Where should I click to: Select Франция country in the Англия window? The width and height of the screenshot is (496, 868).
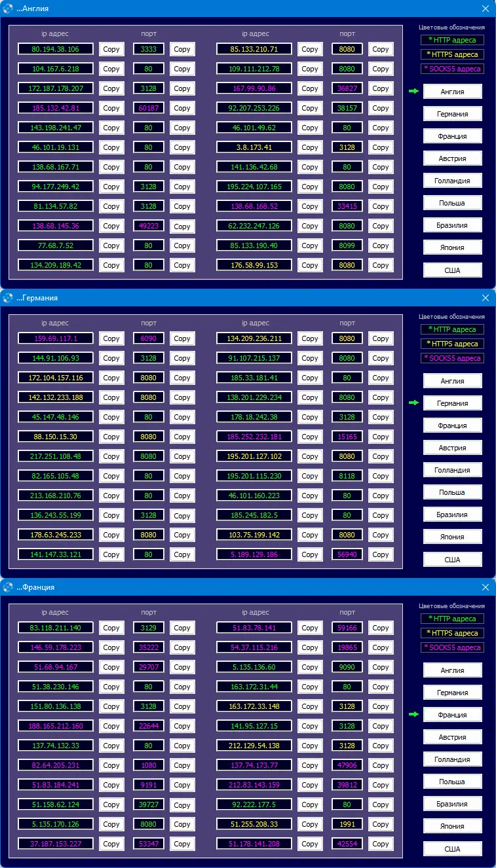point(453,136)
